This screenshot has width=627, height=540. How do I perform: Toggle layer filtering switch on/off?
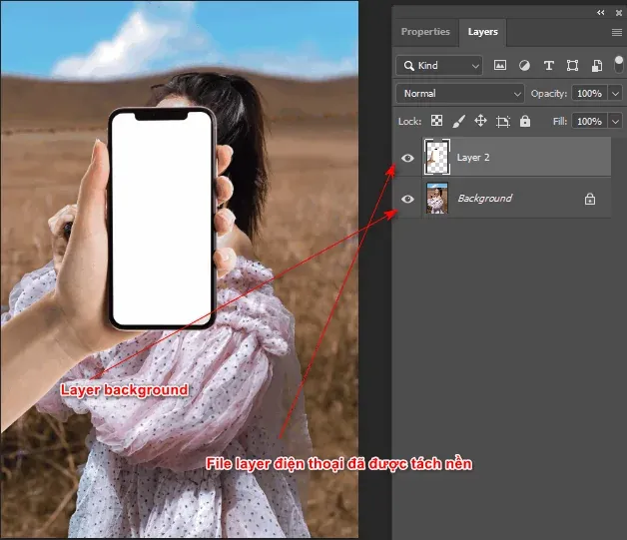pos(618,64)
